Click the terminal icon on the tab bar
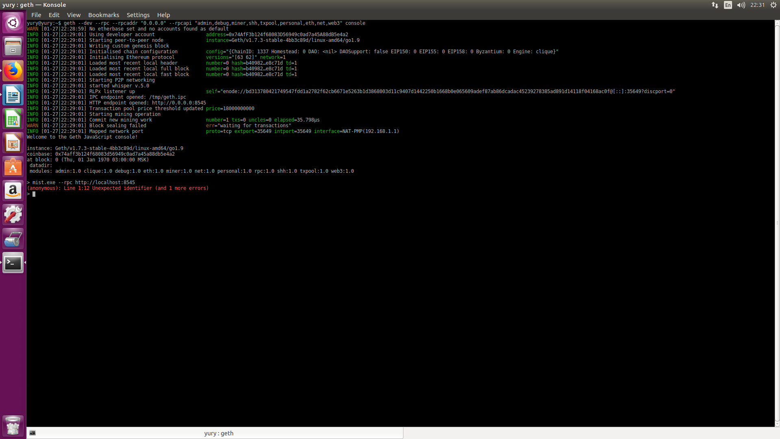Image resolution: width=780 pixels, height=439 pixels. coord(32,432)
